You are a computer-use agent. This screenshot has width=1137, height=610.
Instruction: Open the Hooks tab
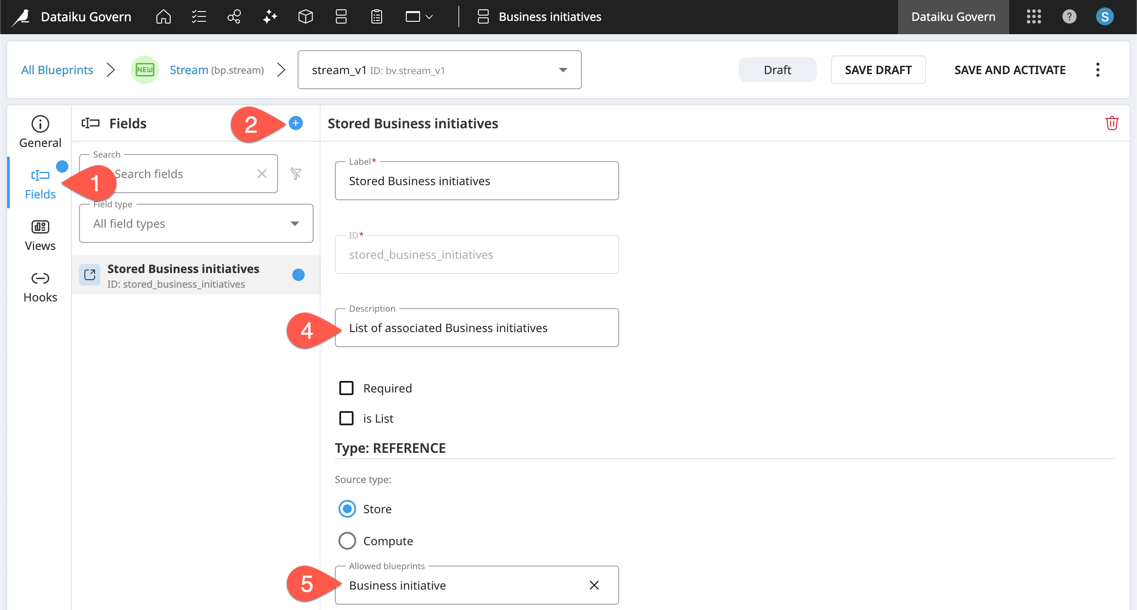(x=40, y=287)
